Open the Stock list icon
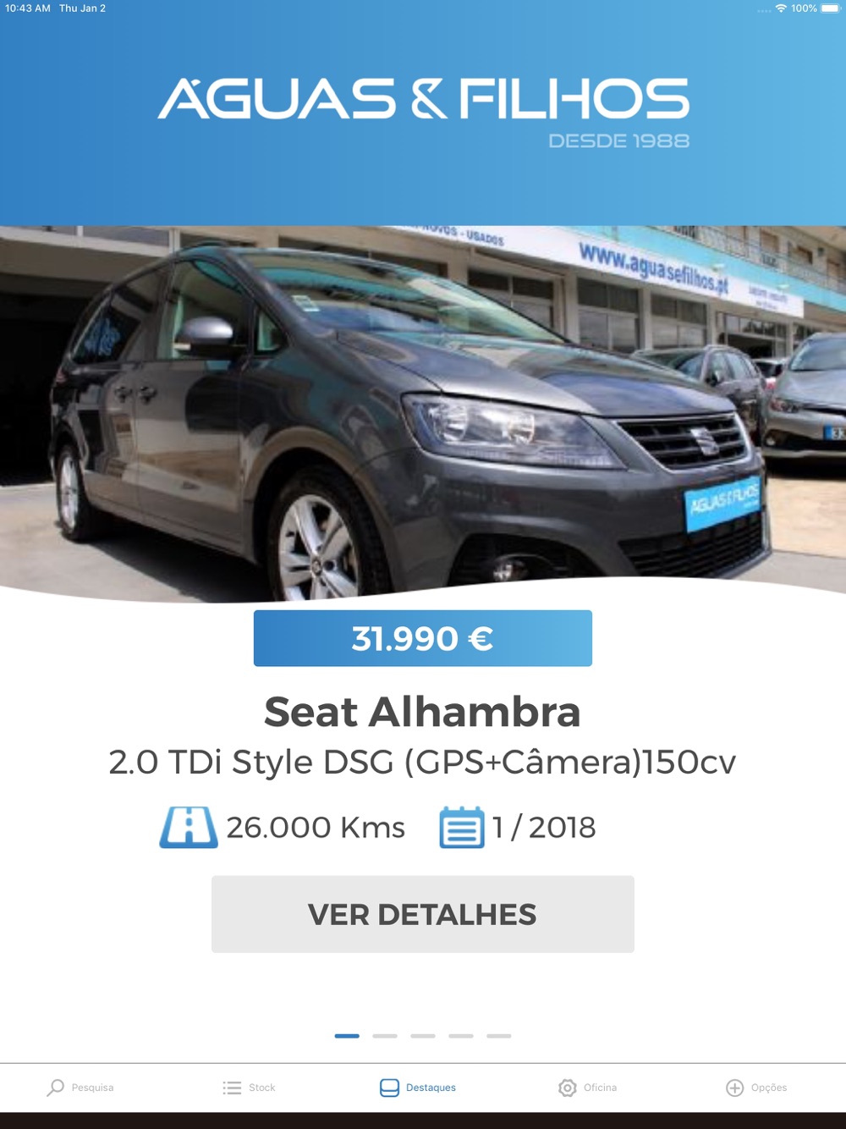The height and width of the screenshot is (1129, 846). point(232,1088)
